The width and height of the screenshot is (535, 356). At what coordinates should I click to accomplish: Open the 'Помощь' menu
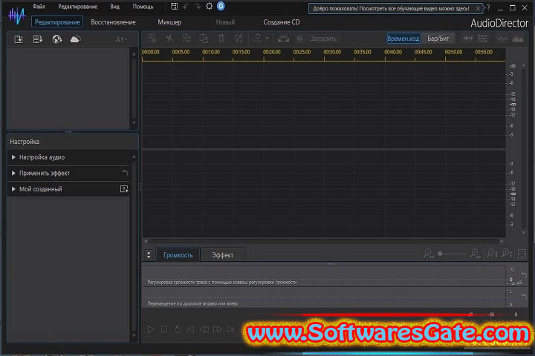143,7
